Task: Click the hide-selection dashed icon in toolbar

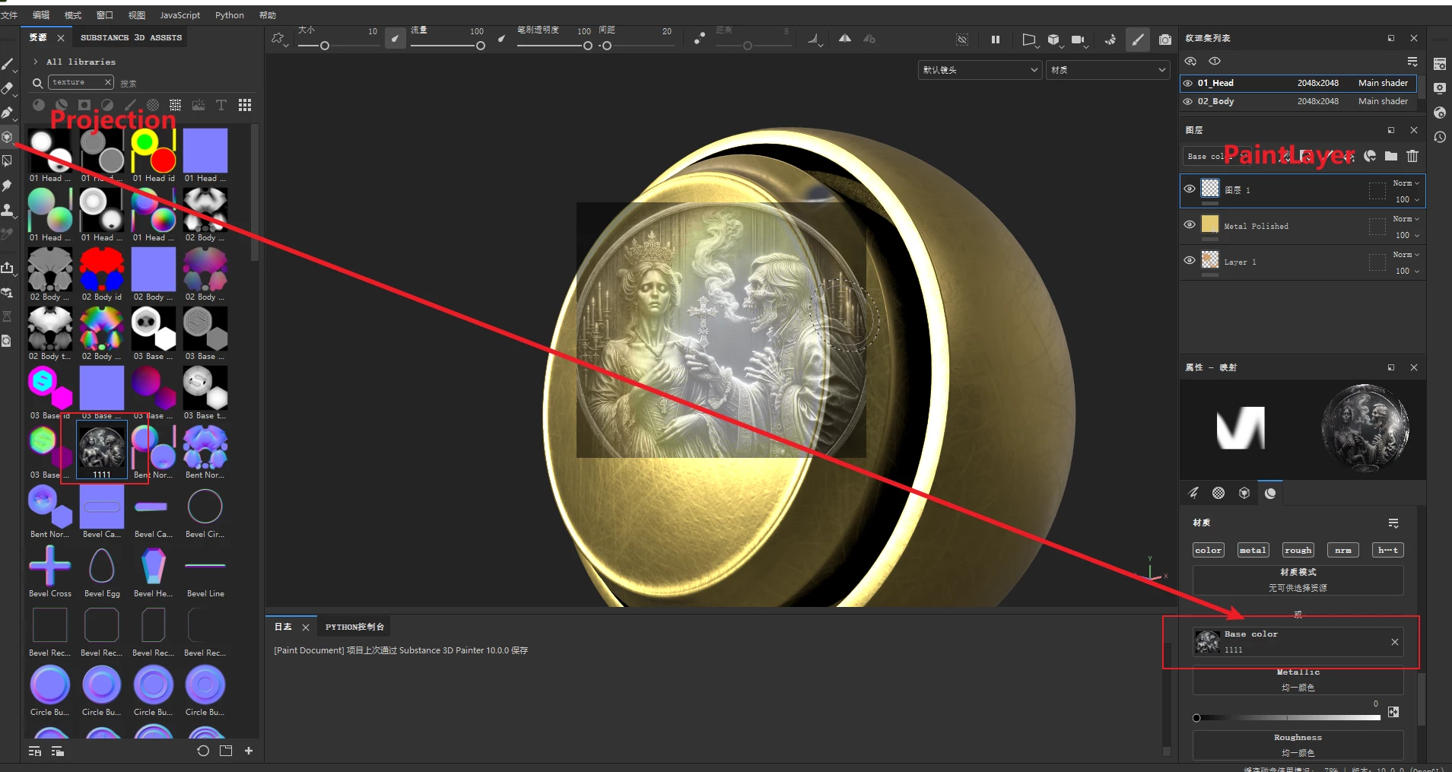Action: (962, 40)
